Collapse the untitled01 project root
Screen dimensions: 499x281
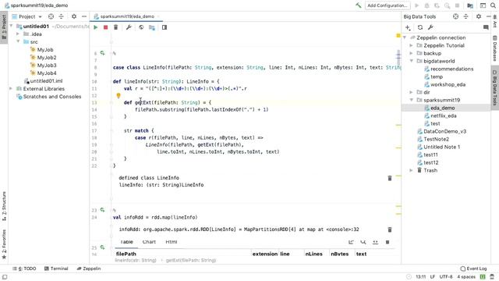point(12,26)
